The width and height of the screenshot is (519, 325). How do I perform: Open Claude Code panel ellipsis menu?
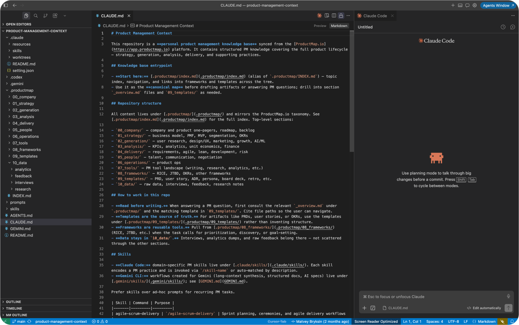pyautogui.click(x=513, y=16)
